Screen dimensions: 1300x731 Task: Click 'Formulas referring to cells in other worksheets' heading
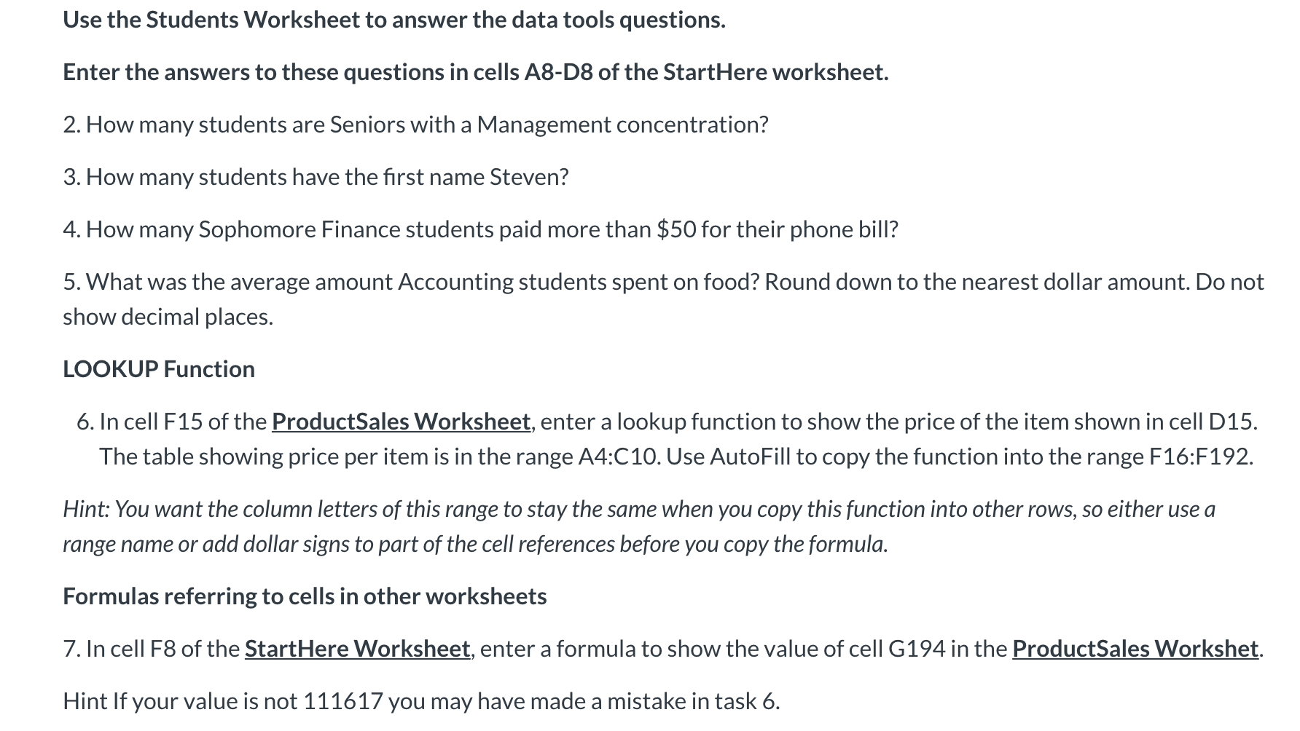point(305,596)
